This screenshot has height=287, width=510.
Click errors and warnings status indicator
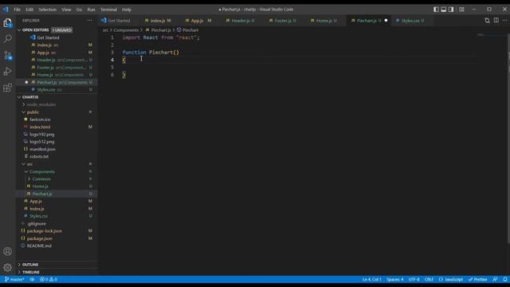pyautogui.click(x=49, y=279)
